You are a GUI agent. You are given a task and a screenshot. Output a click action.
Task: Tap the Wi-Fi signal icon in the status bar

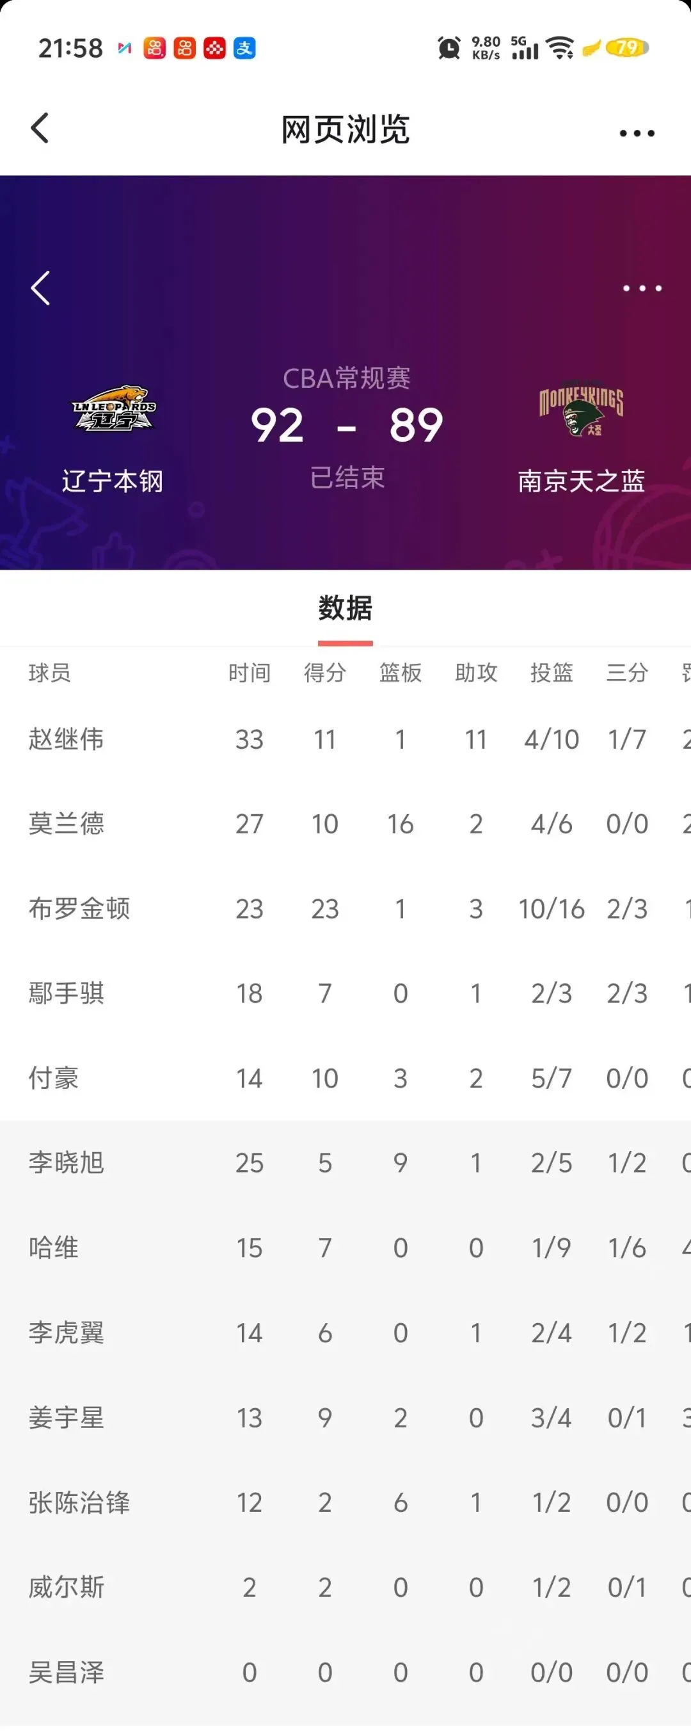(560, 48)
